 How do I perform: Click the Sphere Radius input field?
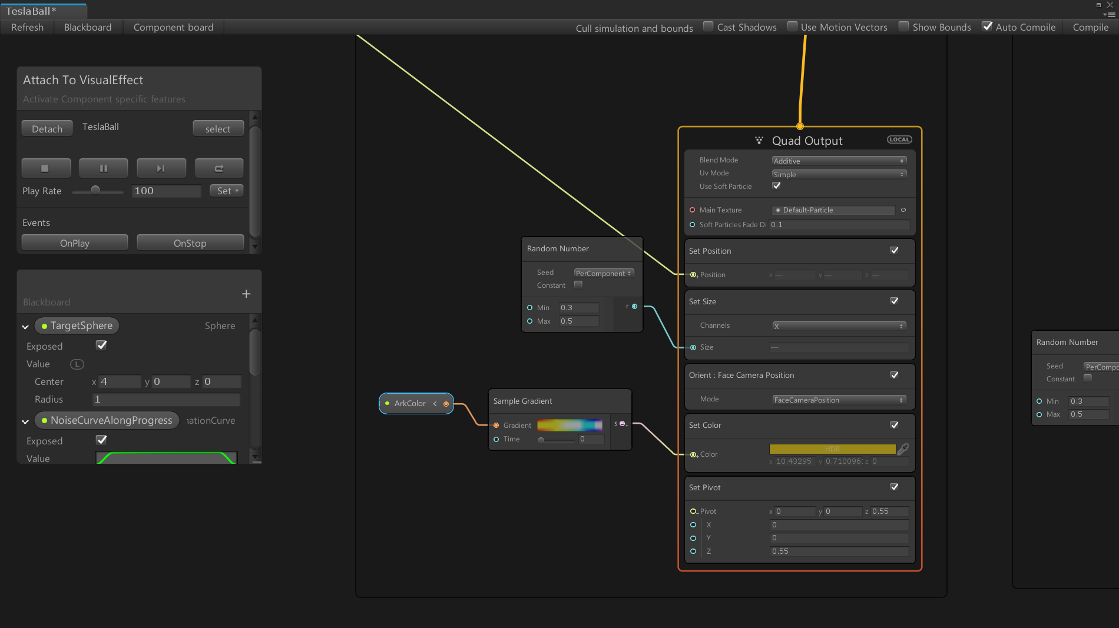point(167,400)
